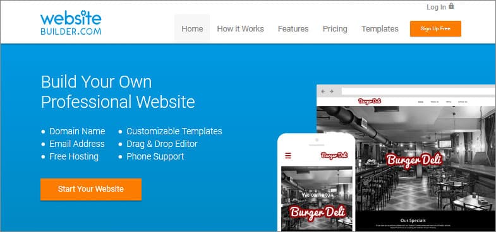Viewport: 496px width, 232px height.
Task: Click the Start Your Website button
Action: pyautogui.click(x=91, y=189)
